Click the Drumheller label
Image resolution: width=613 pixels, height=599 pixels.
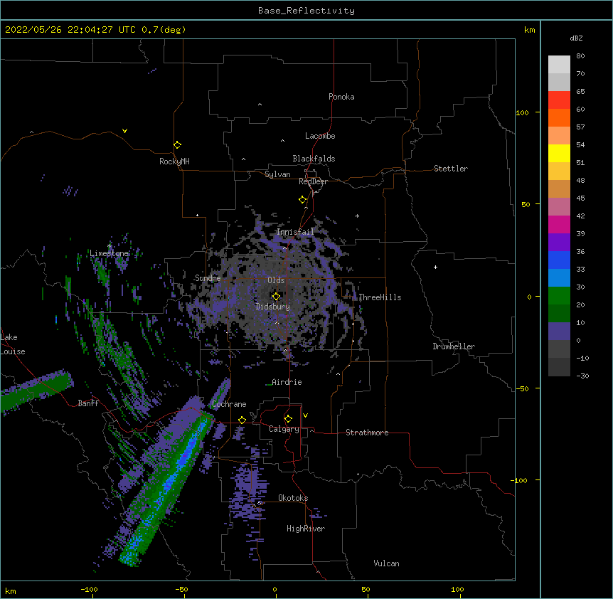454,346
